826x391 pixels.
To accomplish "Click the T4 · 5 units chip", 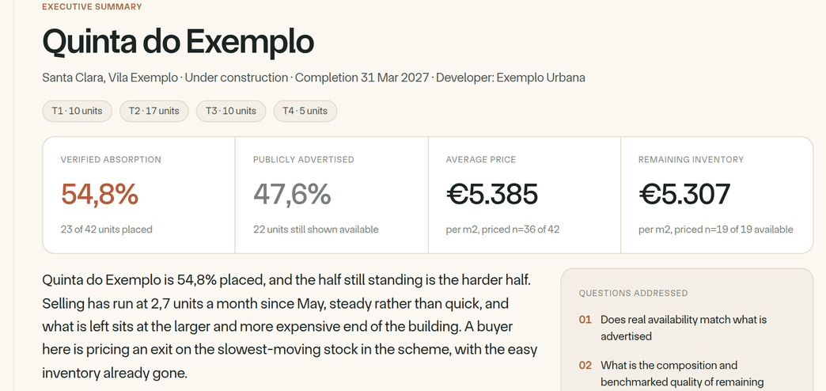I will click(305, 111).
